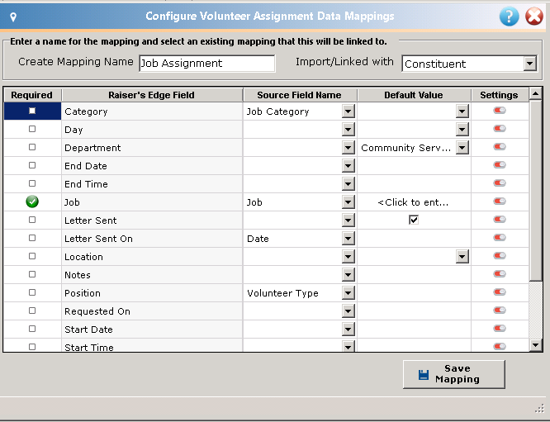The image size is (550, 422).
Task: Toggle settings switch for End Date row
Action: pos(500,165)
